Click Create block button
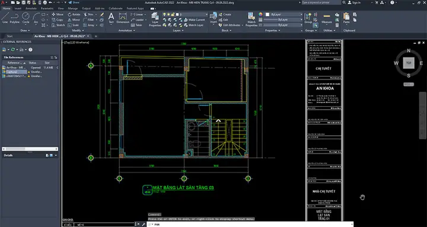Image resolution: width=427 pixels, height=227 pixels. 225,14
